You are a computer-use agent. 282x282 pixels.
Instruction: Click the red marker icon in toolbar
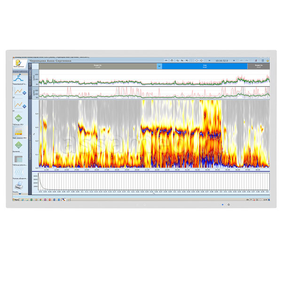coord(256,61)
